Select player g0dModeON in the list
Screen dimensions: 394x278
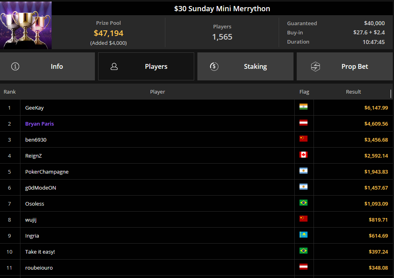click(x=40, y=188)
